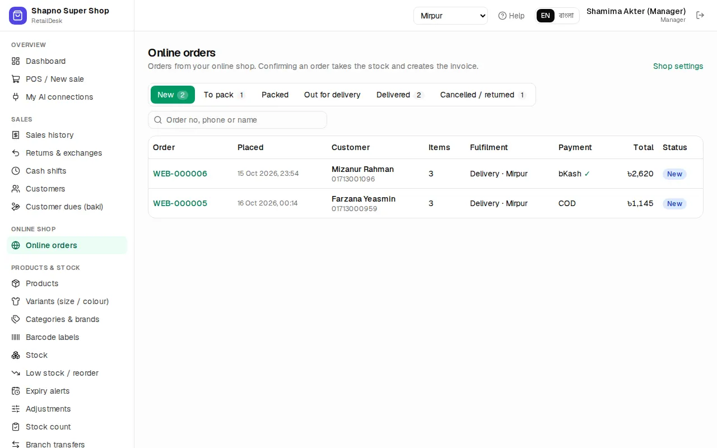The width and height of the screenshot is (717, 448).
Task: Open Low stock / reorder icon
Action: coord(16,373)
